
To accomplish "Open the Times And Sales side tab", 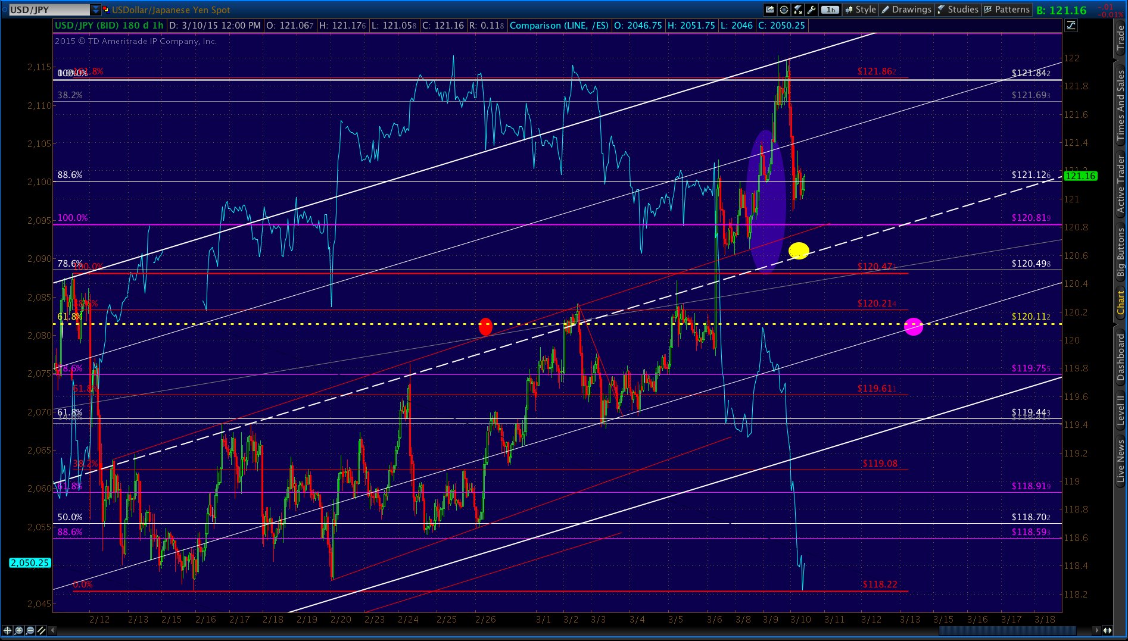I will click(1121, 105).
